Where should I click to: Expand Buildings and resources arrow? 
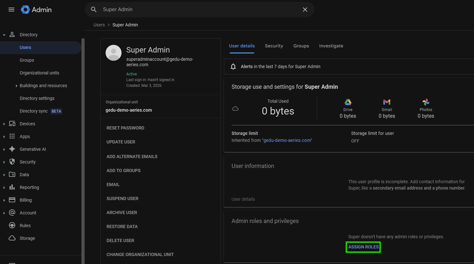[x=17, y=86]
